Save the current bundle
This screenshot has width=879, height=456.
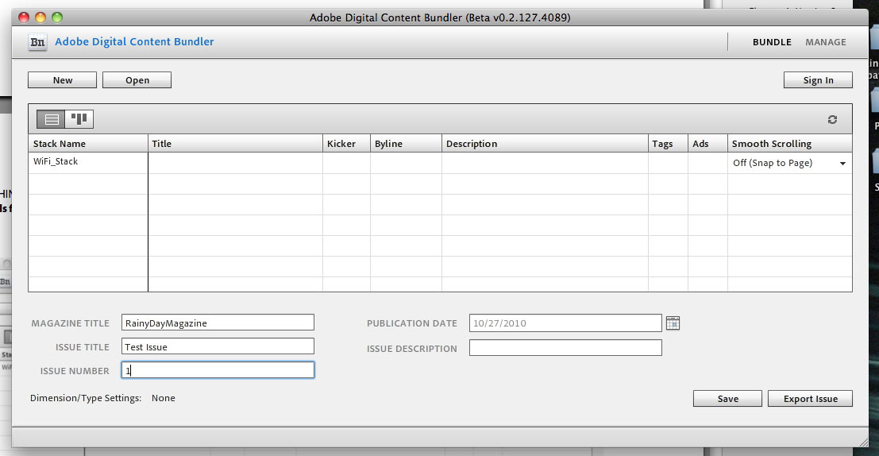(727, 399)
